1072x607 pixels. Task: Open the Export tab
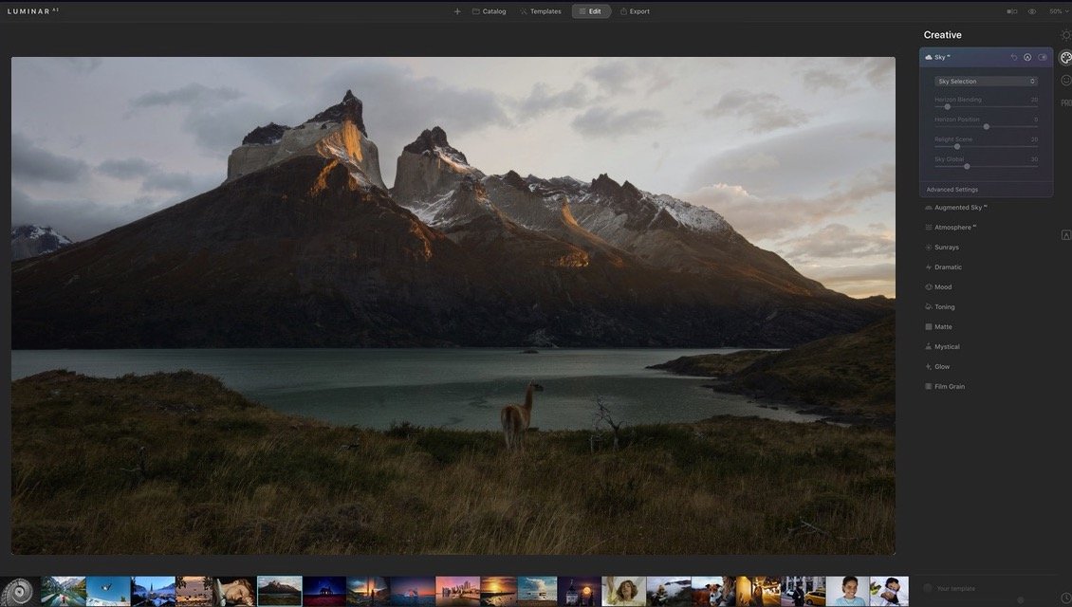click(x=635, y=11)
